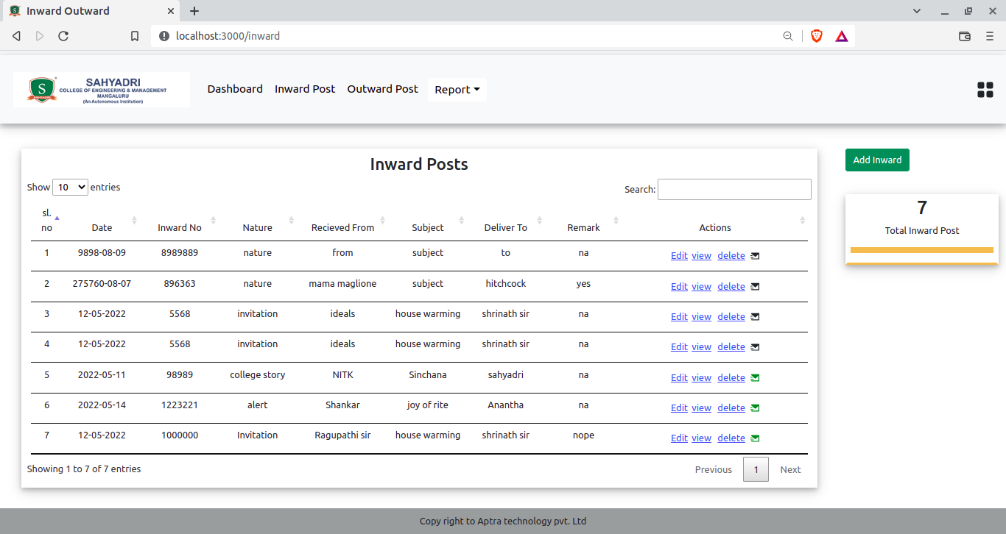Open the tab search chevron in title bar
This screenshot has height=534, width=1006.
[917, 11]
